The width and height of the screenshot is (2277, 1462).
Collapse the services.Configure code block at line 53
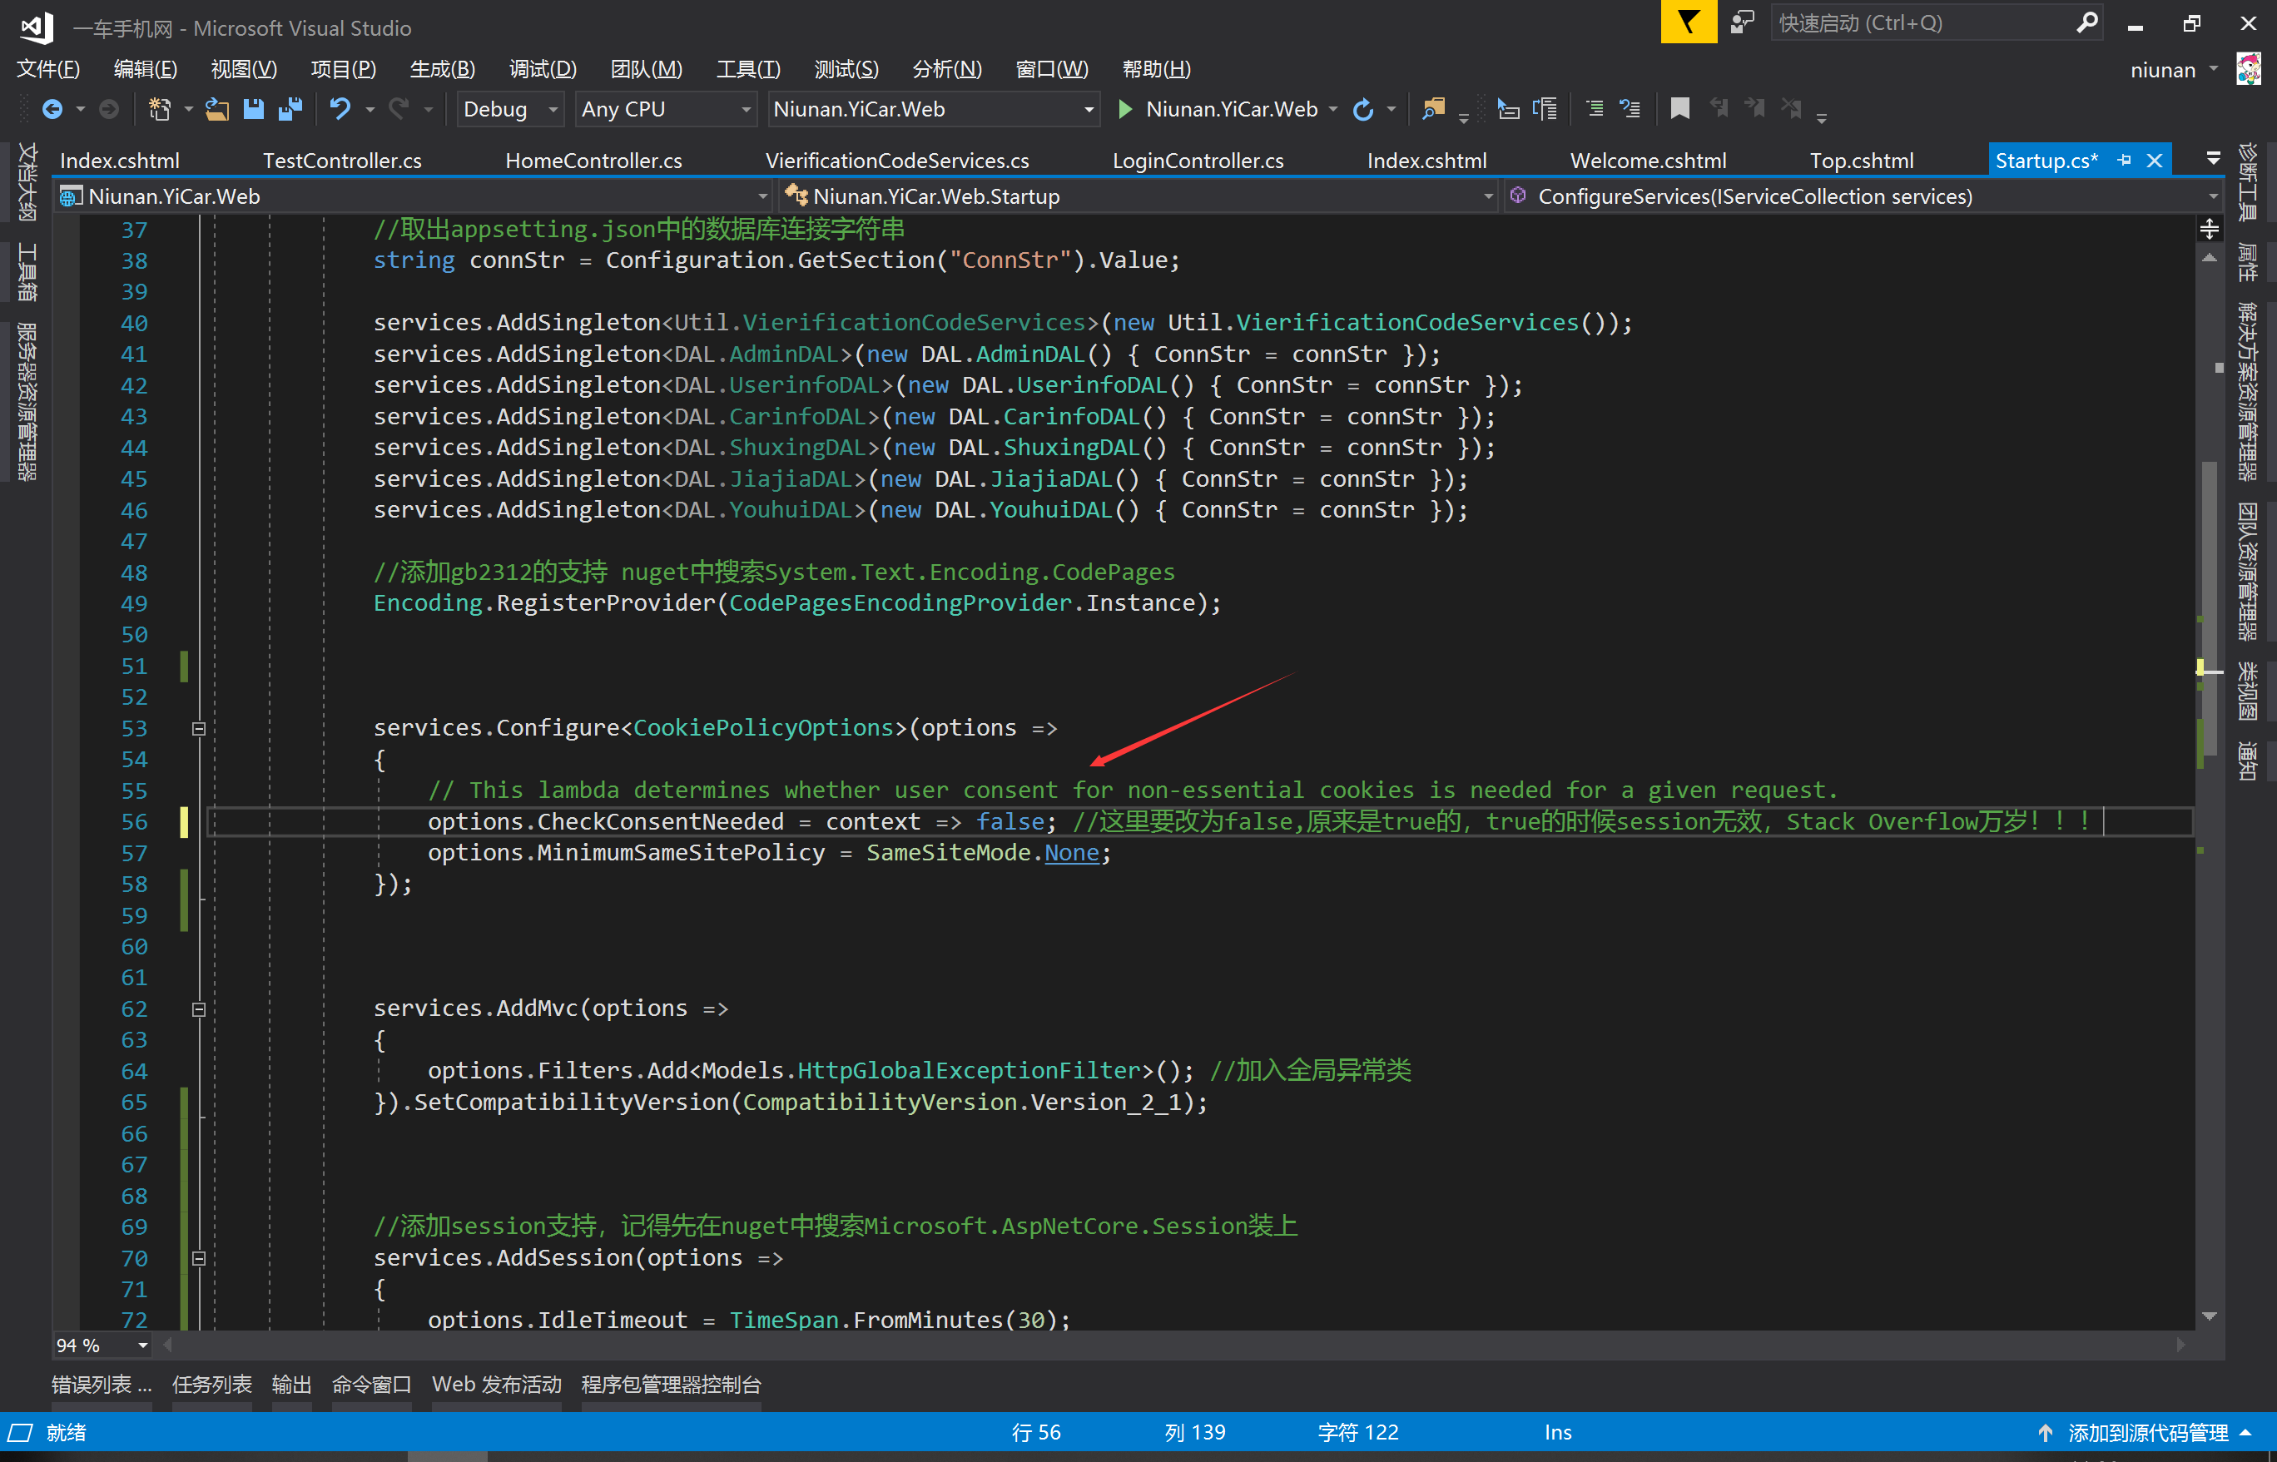(x=198, y=729)
